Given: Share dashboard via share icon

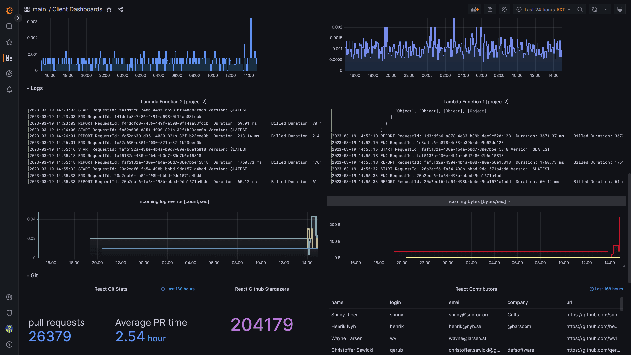Looking at the screenshot, I should pos(120,9).
